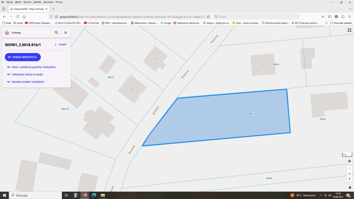Close the Geoportal360 tab

46,9
